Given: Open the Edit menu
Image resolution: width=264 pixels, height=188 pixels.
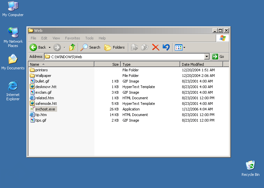Looking at the screenshot, I should coord(44,38).
